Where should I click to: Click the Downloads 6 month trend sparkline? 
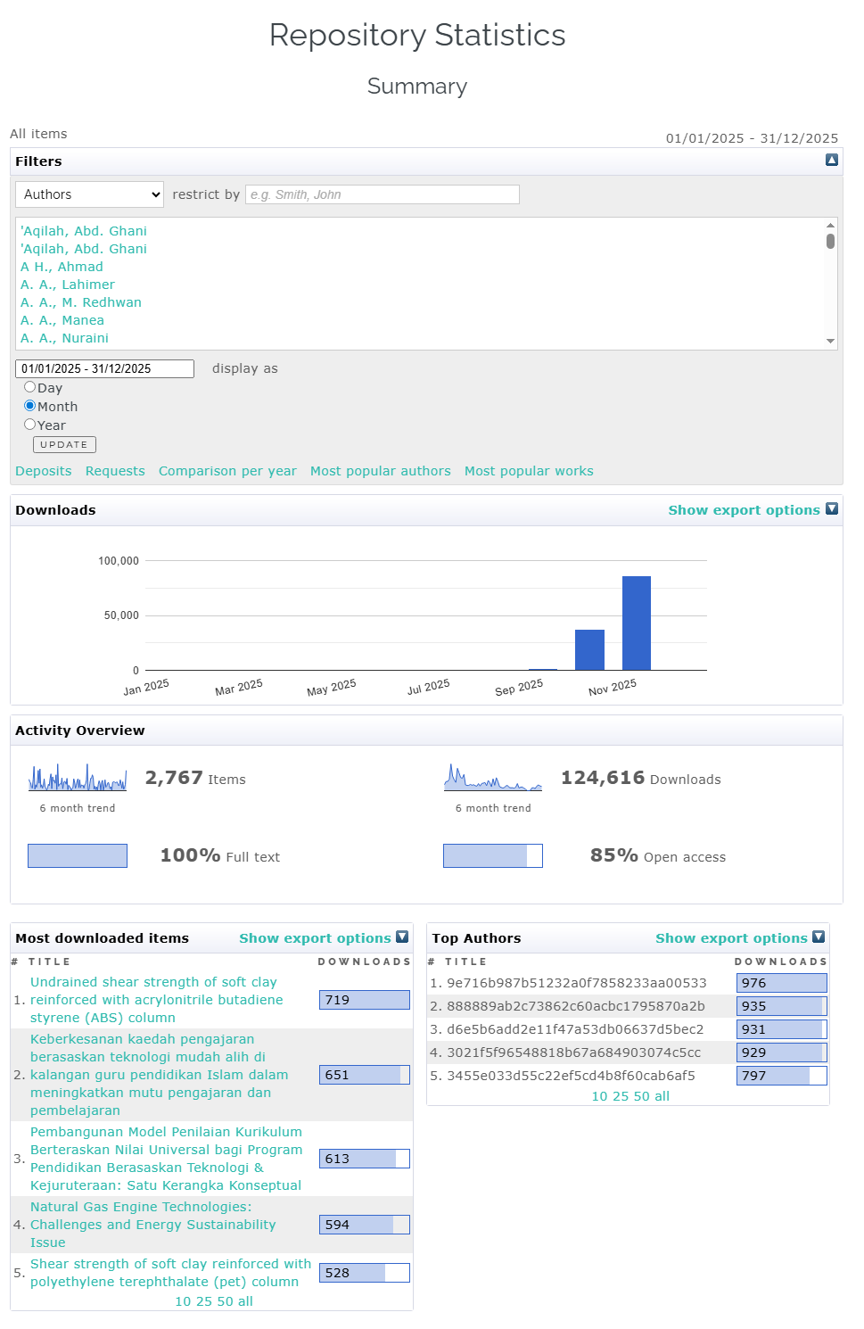(493, 779)
